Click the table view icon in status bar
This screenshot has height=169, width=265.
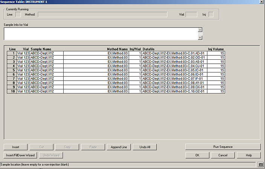[x=260, y=164]
